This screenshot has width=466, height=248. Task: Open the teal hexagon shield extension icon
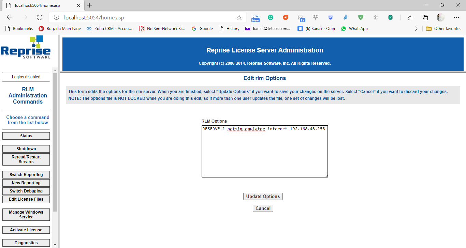coord(391,17)
